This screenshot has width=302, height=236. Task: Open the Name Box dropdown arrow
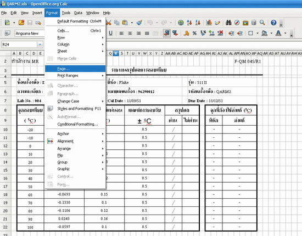[40, 44]
